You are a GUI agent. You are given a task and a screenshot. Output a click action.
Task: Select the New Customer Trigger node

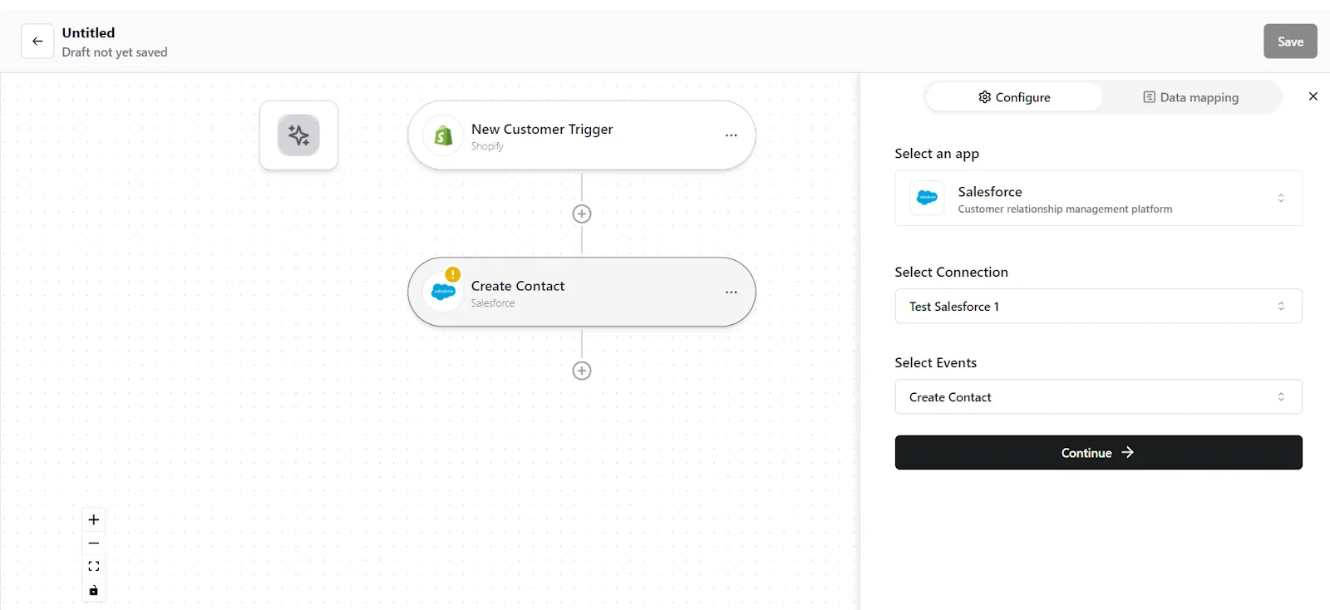(x=582, y=135)
